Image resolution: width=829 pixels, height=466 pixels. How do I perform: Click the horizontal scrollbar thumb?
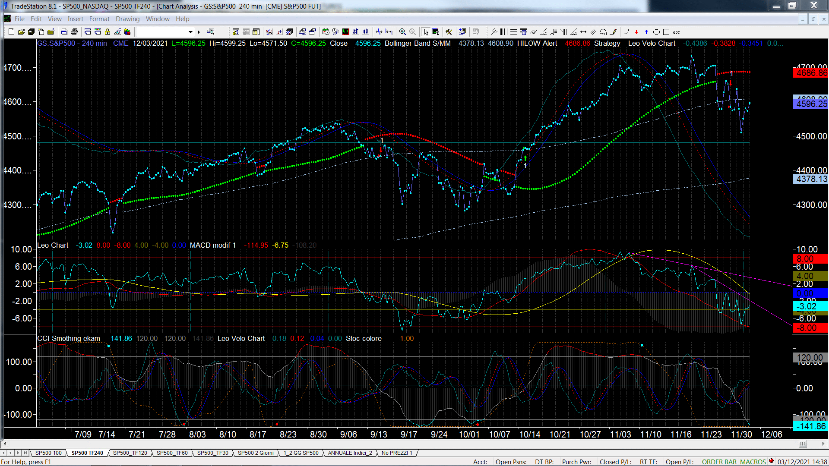click(x=803, y=444)
